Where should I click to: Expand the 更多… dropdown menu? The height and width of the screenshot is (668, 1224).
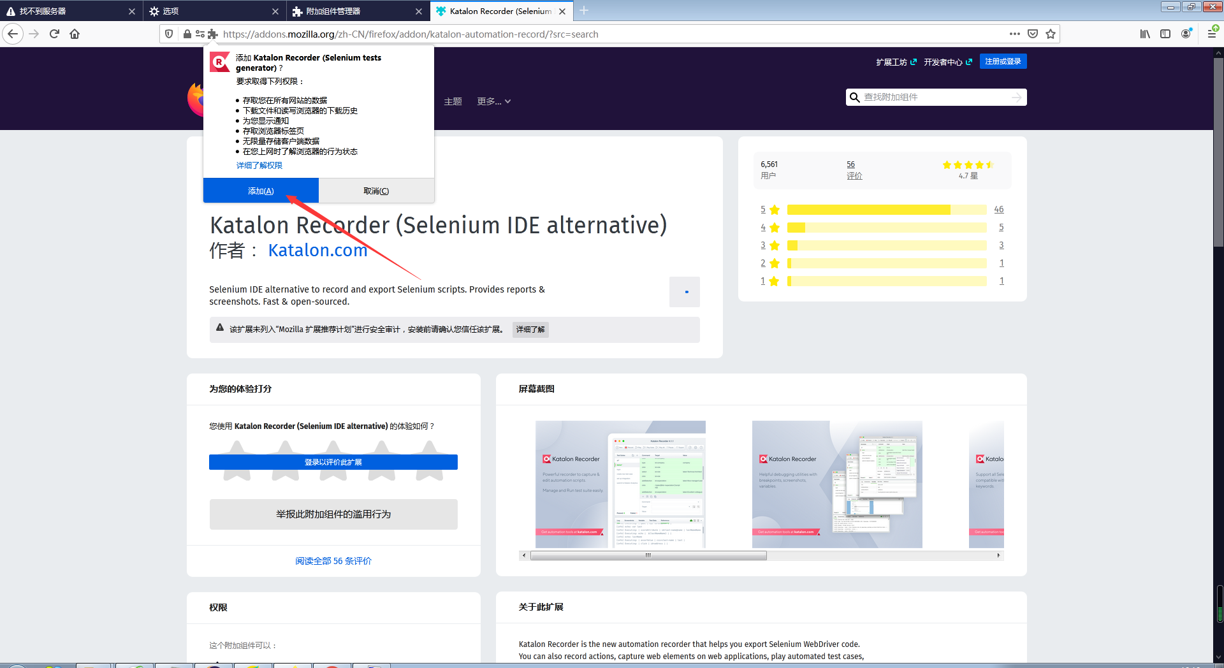(x=494, y=102)
